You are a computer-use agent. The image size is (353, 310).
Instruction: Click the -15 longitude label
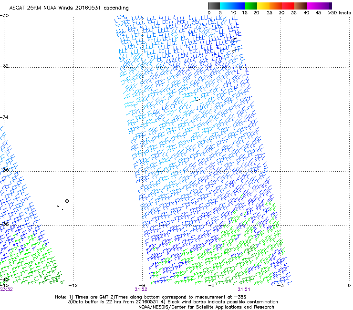click(x=5, y=286)
